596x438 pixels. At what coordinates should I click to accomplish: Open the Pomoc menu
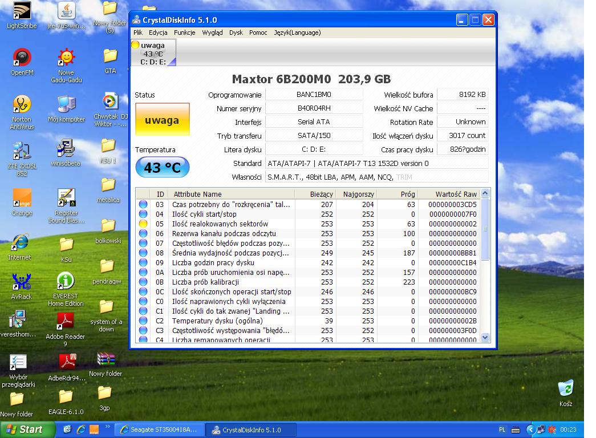click(258, 33)
